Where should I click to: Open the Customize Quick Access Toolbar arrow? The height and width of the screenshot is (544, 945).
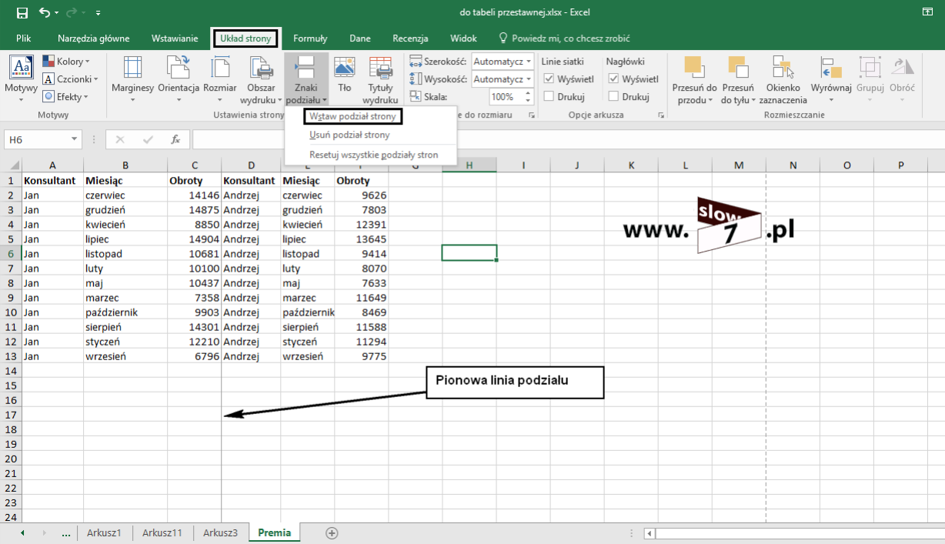(x=98, y=14)
